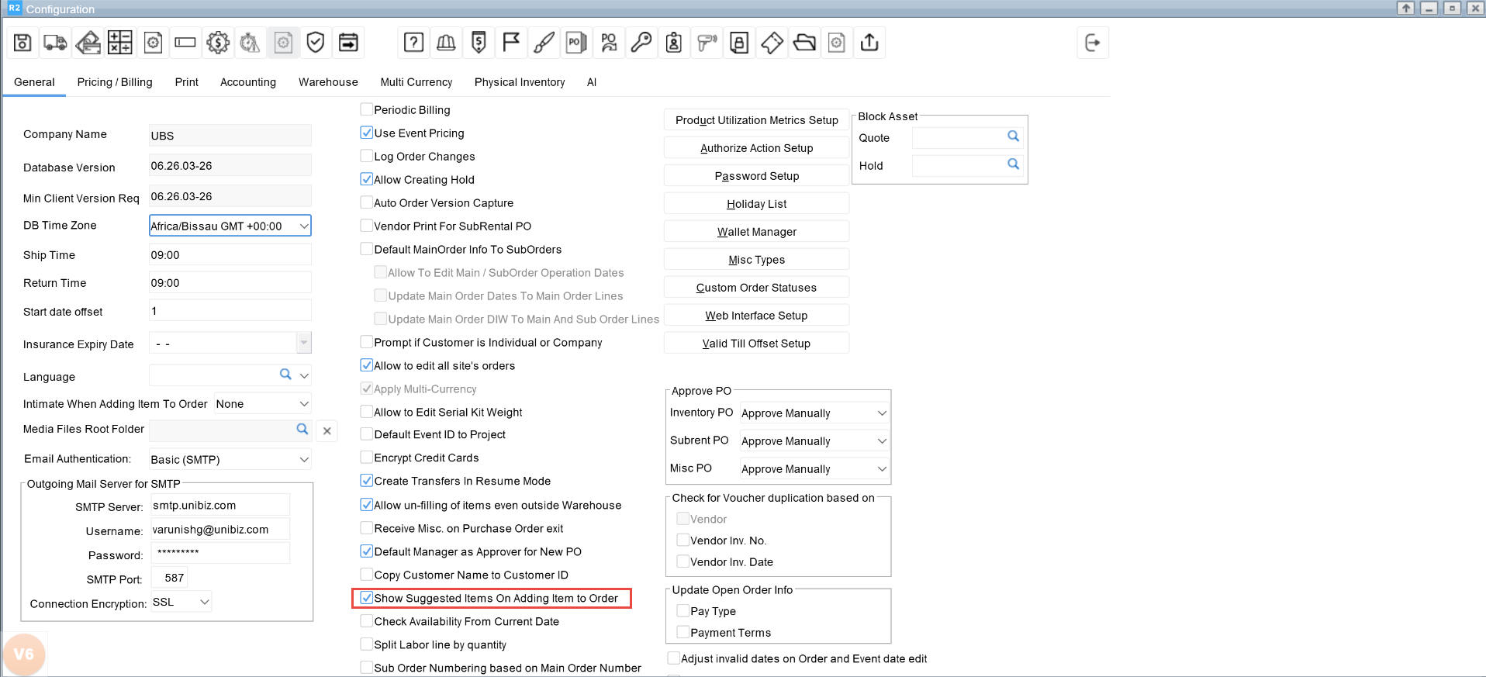
Task: Uncheck Show Suggested Items On Adding Item
Action: pyautogui.click(x=367, y=598)
